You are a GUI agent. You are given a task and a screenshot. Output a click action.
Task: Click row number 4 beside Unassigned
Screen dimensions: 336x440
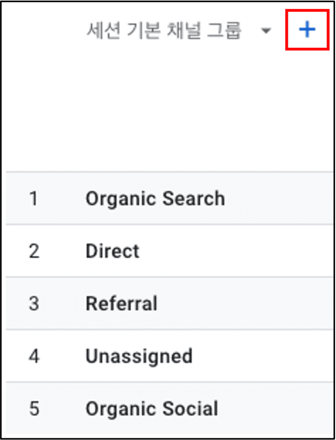pyautogui.click(x=34, y=356)
